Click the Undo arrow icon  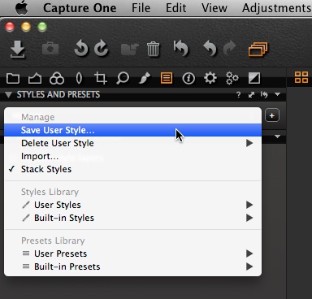tap(210, 49)
